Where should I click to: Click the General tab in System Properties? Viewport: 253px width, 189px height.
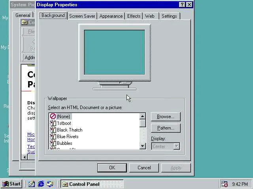pyautogui.click(x=23, y=15)
